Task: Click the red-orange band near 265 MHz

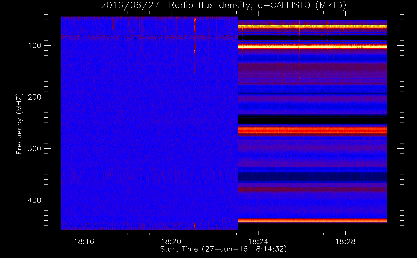Action: 312,130
